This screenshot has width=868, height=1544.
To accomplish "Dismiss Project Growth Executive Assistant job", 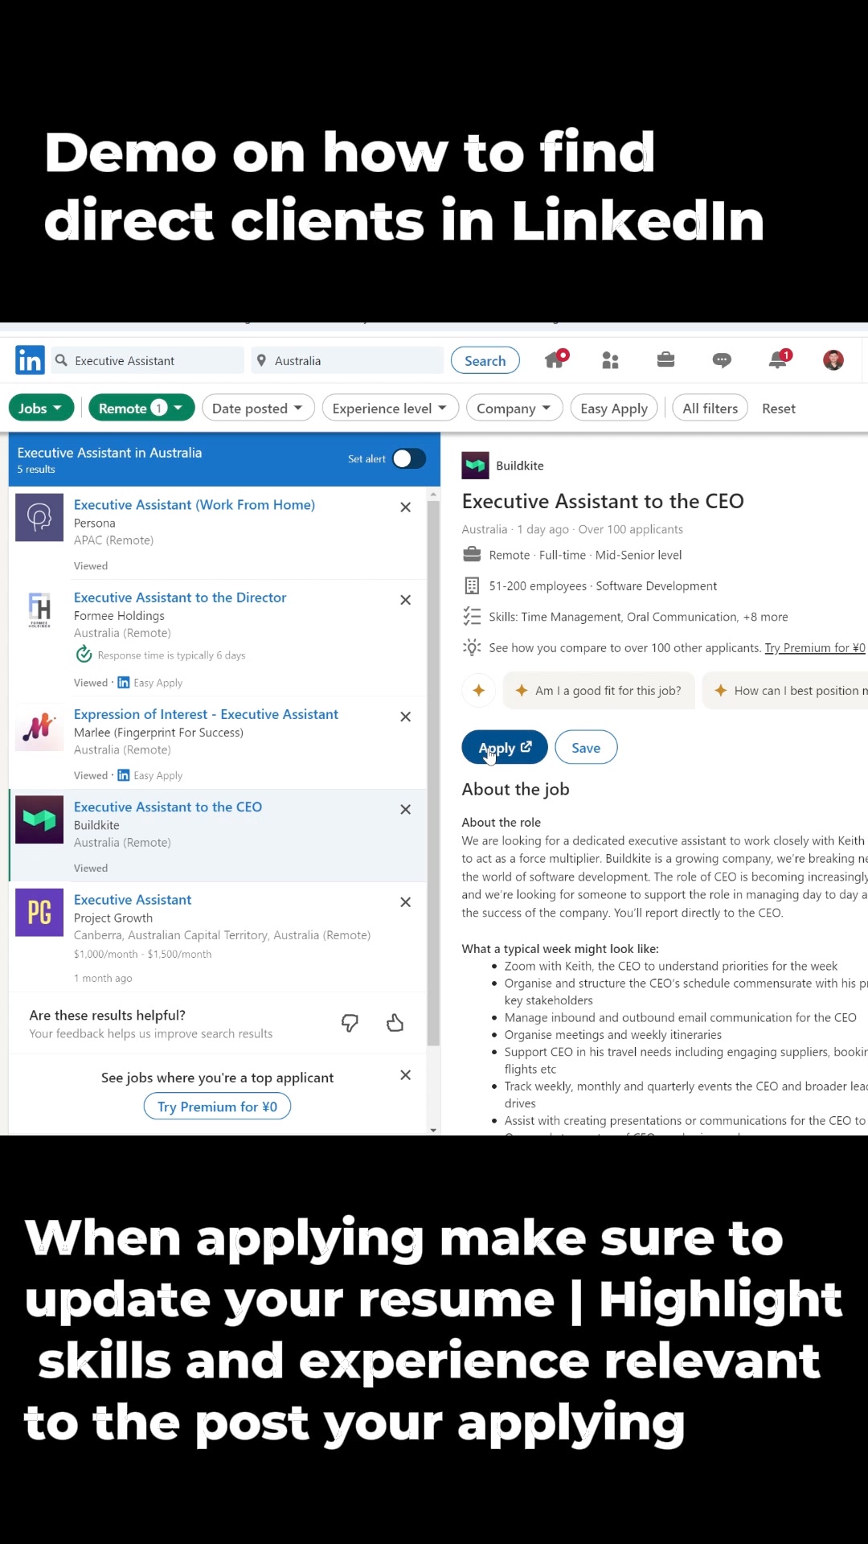I will 406,902.
